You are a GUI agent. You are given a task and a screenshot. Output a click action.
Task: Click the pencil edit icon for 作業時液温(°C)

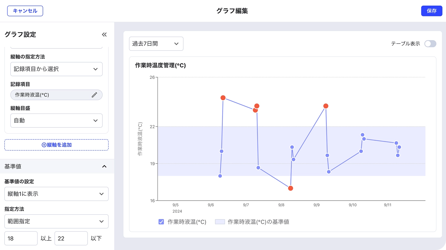tap(94, 95)
